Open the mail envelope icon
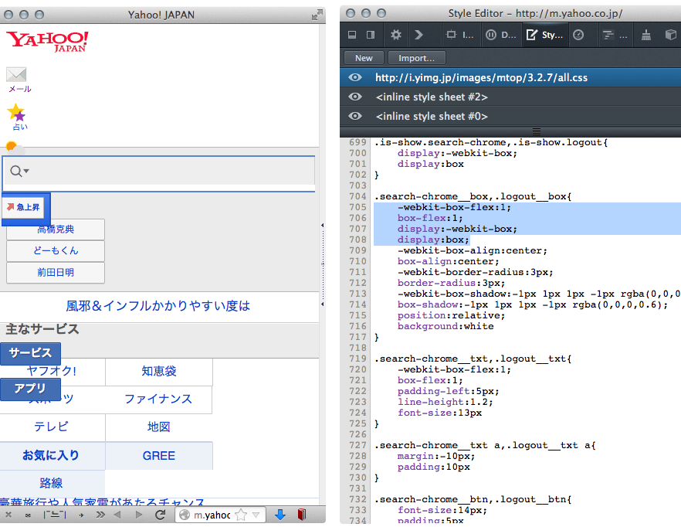 coord(16,74)
